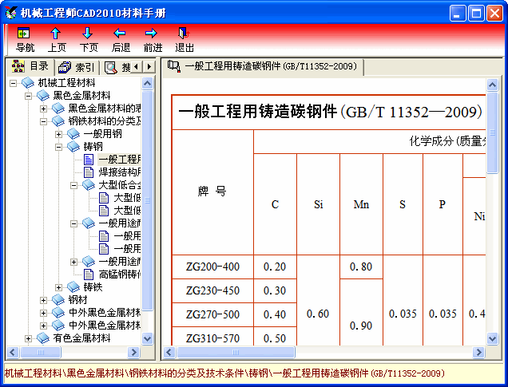508x387 pixels.
Task: Click the ZG230-450 table cell
Action: [x=212, y=291]
